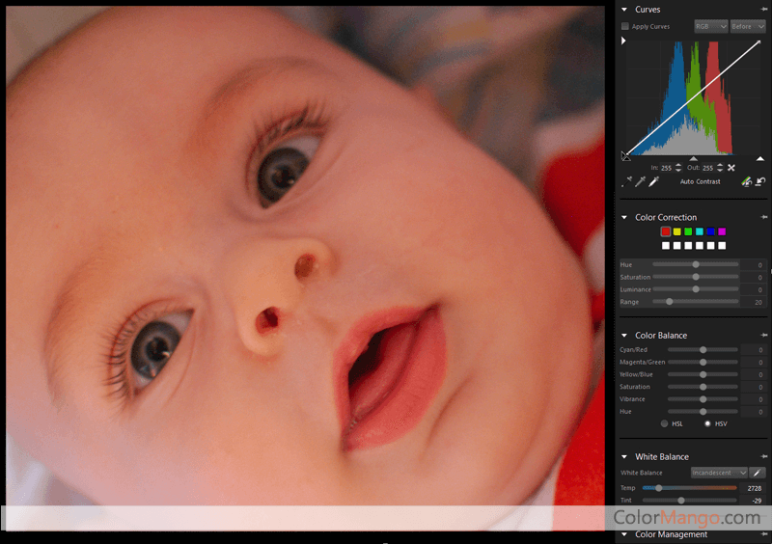Select the HSL radio button

tap(664, 423)
